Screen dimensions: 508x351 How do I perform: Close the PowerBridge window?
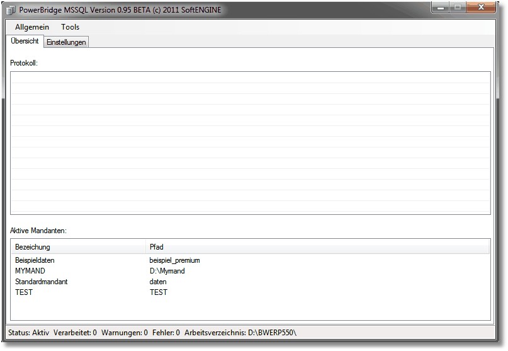click(483, 8)
